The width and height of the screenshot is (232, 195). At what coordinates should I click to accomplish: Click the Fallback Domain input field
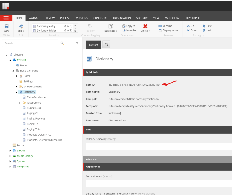pos(158,146)
